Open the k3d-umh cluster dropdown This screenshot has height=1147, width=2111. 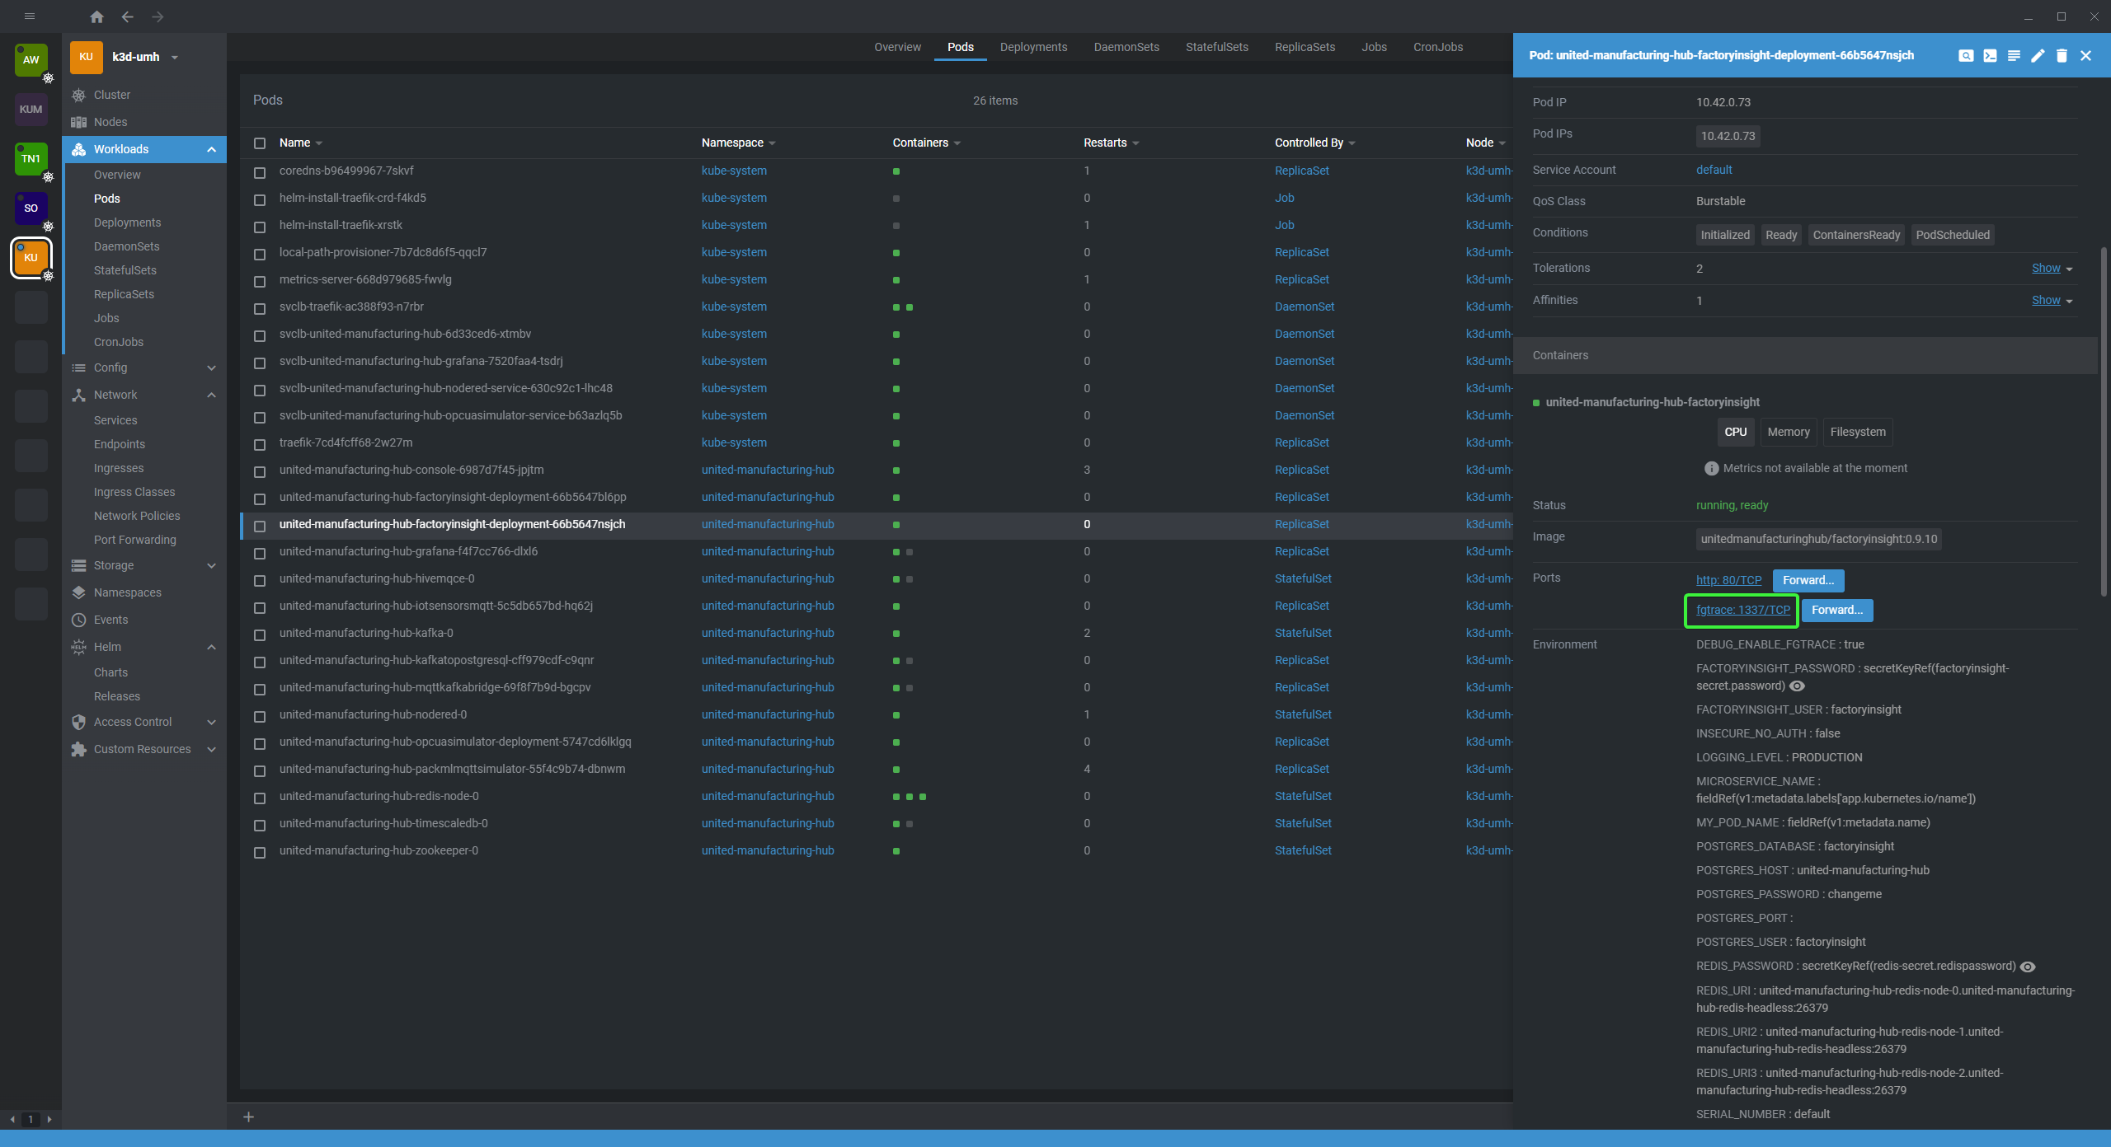(x=174, y=57)
